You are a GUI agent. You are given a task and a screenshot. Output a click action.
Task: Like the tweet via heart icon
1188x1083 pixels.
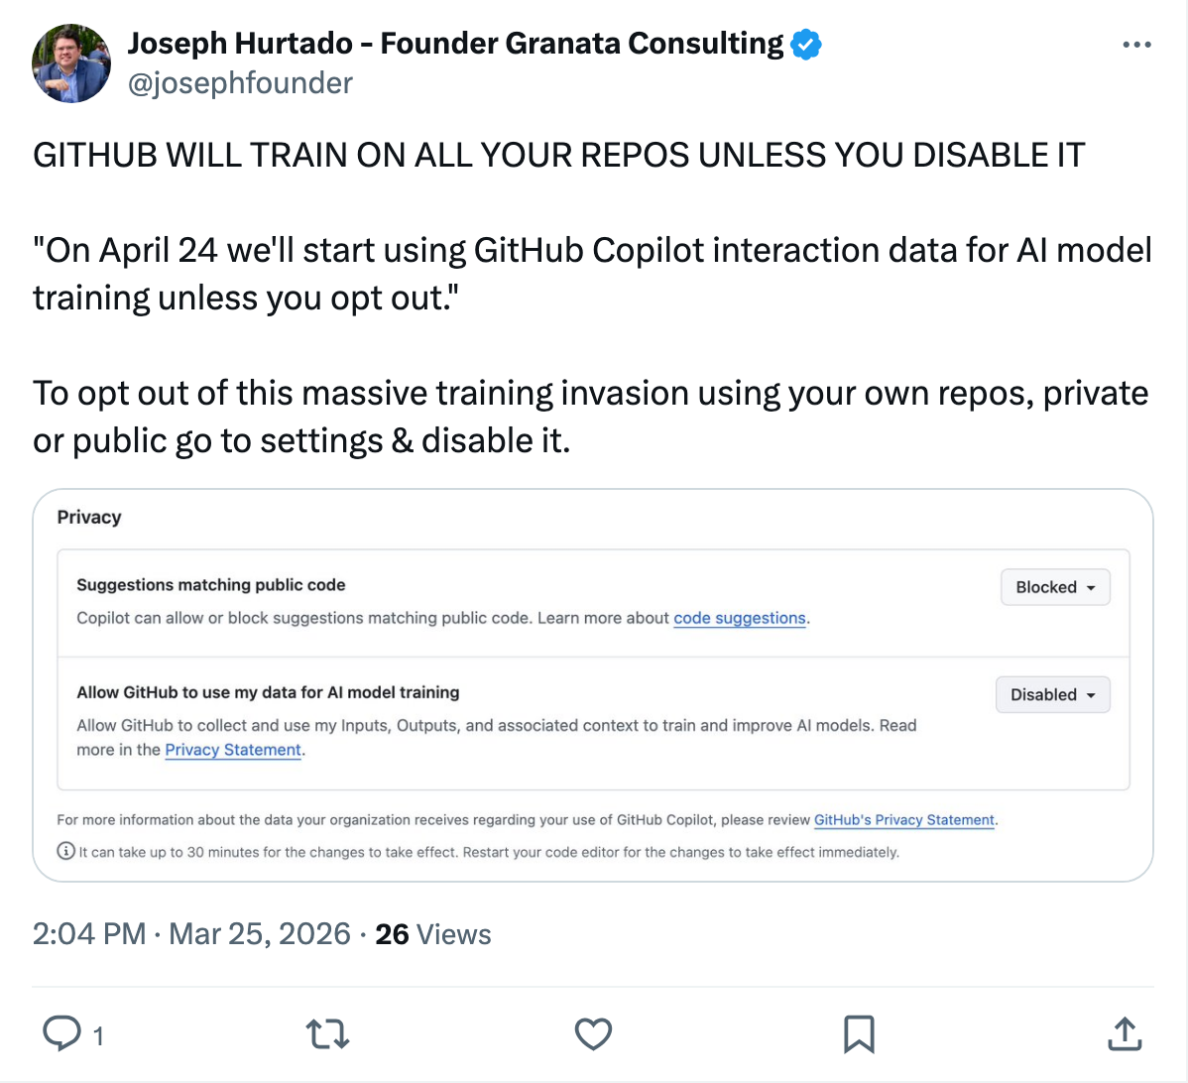593,1033
